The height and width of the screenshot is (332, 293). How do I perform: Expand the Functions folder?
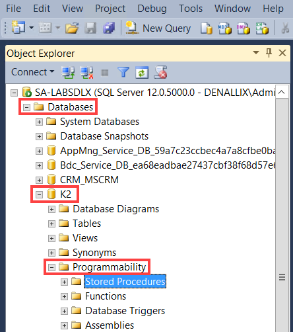pyautogui.click(x=64, y=296)
